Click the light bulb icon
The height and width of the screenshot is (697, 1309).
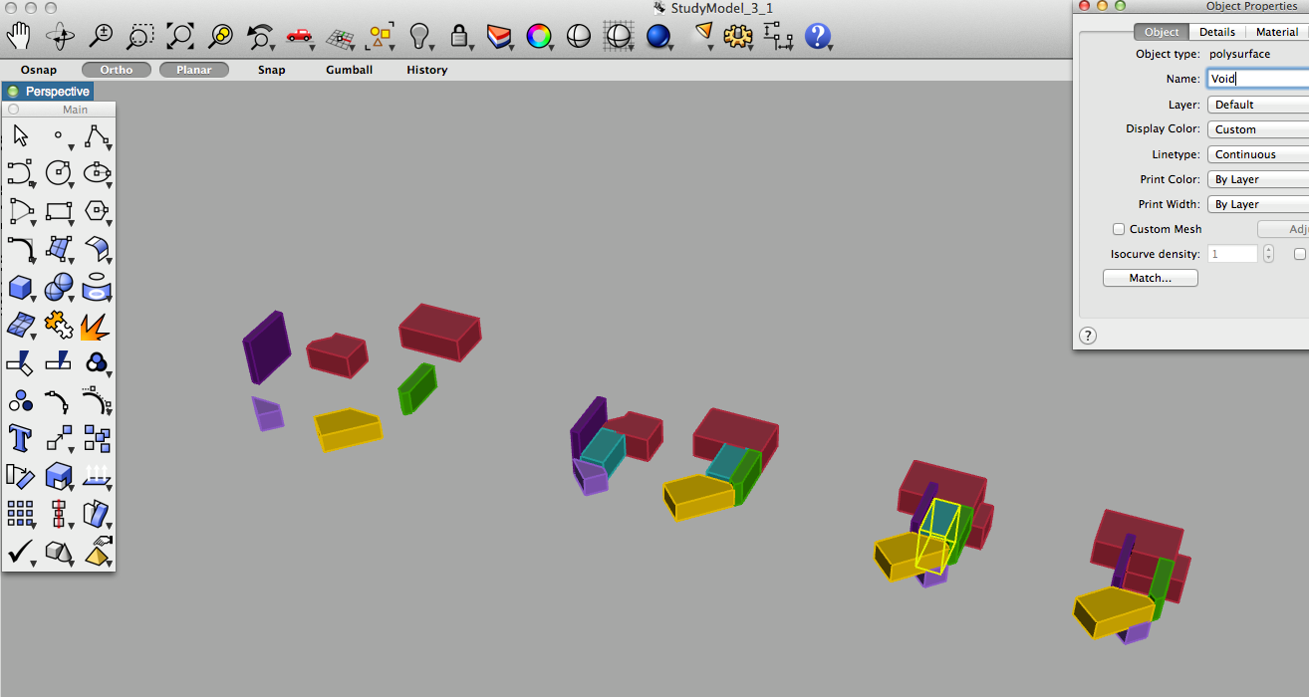419,37
